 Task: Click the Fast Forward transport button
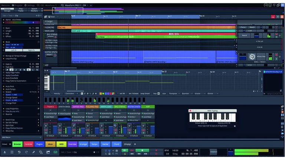(146, 154)
